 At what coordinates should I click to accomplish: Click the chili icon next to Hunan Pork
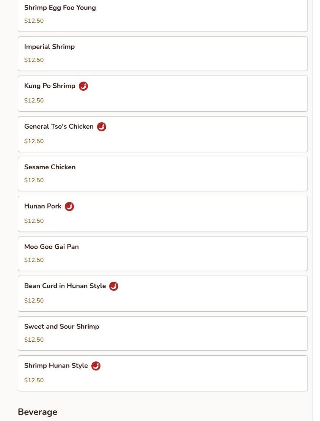coord(69,207)
